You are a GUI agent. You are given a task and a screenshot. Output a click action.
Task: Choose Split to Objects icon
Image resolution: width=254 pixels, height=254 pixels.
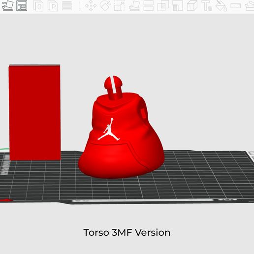tap(38, 5)
